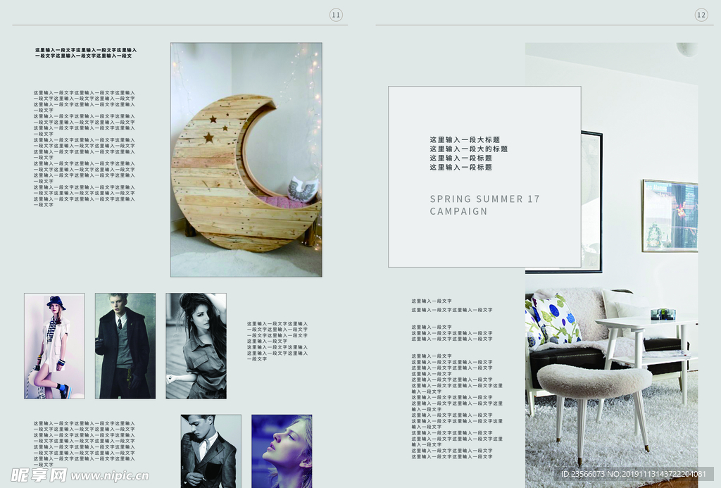
Task: Click the page number 11 circle
Action: (336, 15)
